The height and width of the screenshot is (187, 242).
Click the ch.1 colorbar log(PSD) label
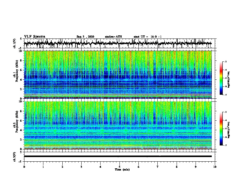click(x=229, y=79)
